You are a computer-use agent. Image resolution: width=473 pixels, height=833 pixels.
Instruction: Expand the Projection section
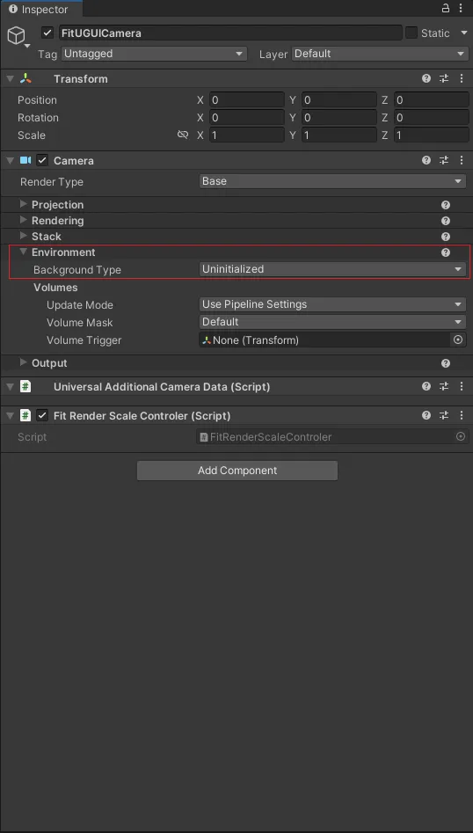tap(24, 205)
